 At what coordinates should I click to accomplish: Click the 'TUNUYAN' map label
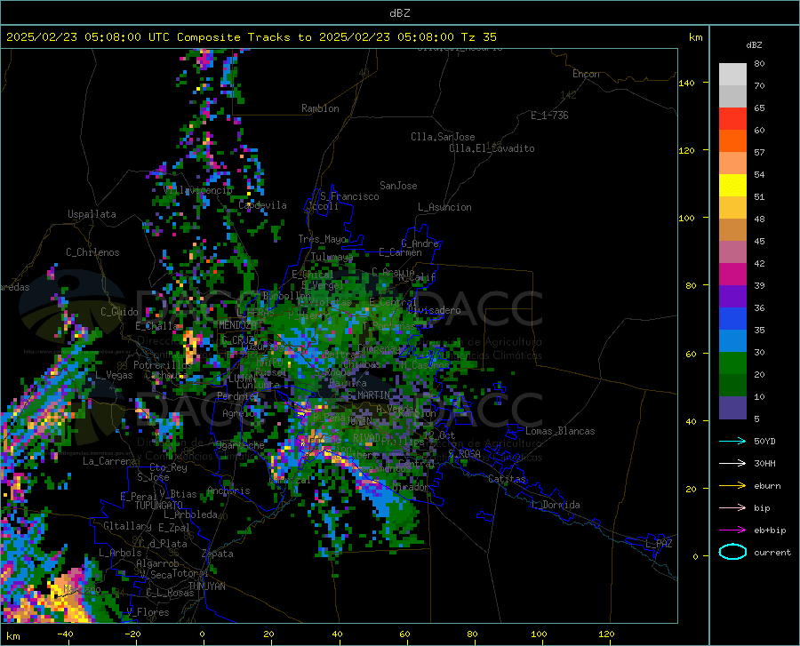[206, 586]
